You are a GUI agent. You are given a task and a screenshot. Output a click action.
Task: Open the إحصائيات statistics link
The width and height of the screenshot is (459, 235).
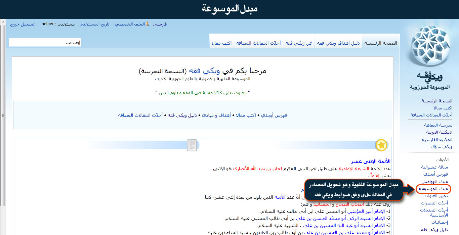pyautogui.click(x=440, y=222)
